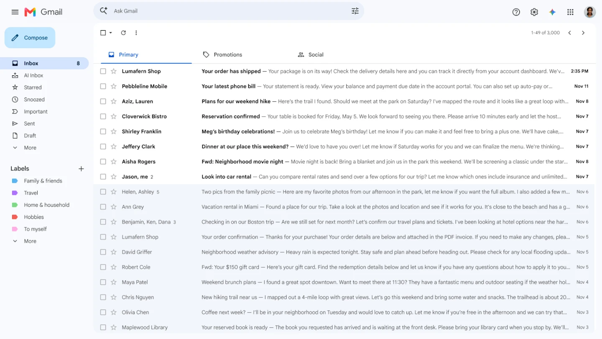This screenshot has height=339, width=602.
Task: Open search options filter icon
Action: tap(355, 11)
